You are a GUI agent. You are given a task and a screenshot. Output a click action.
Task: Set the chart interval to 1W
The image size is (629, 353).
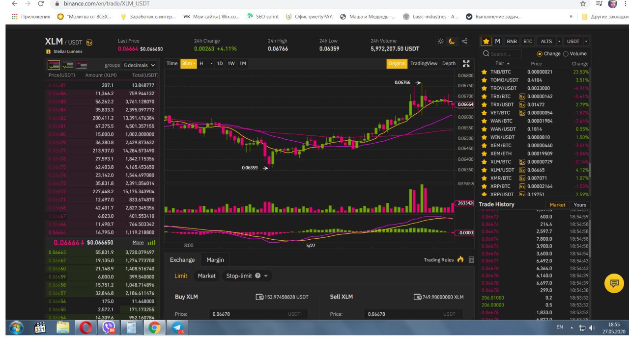(231, 63)
